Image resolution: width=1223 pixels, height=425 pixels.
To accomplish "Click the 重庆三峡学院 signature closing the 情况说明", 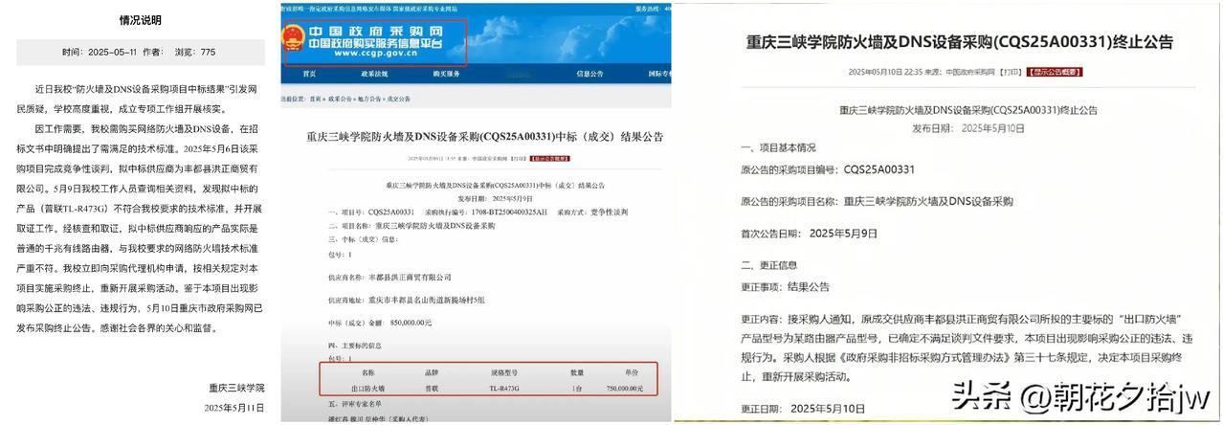I will (x=237, y=389).
